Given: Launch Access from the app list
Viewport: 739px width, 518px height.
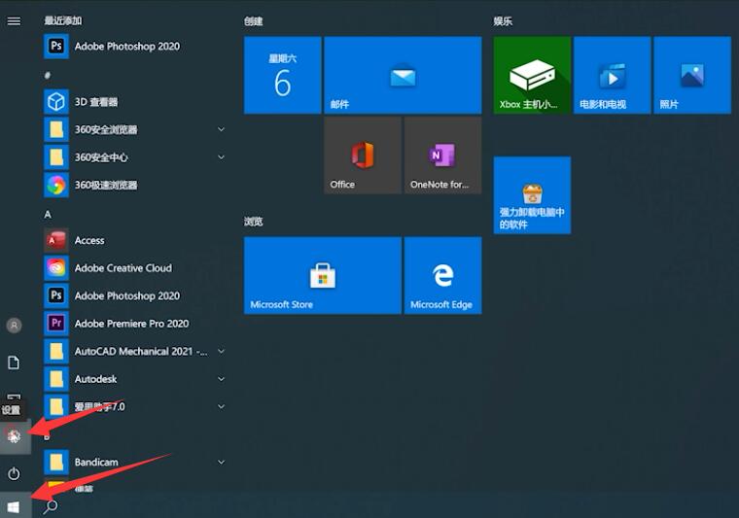Looking at the screenshot, I should tap(135, 241).
